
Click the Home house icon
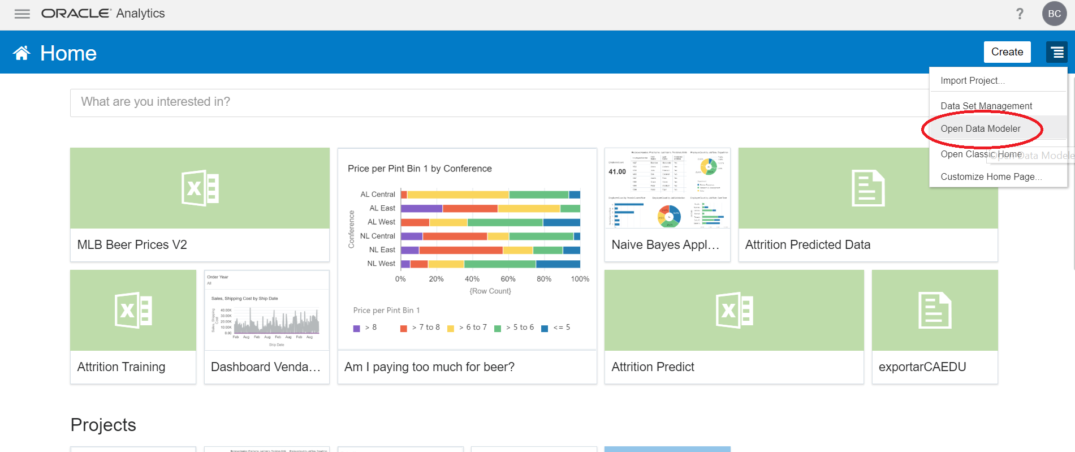[x=22, y=53]
